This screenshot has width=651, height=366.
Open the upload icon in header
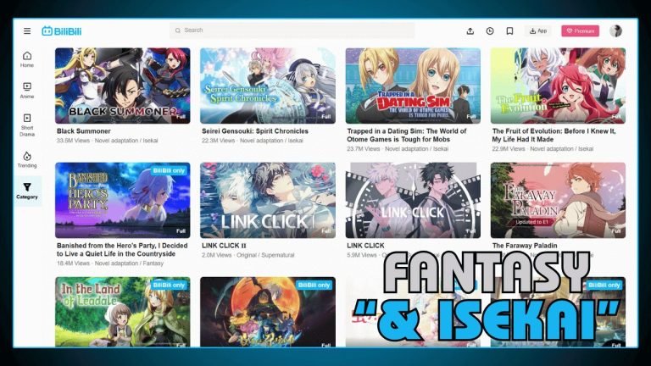tap(470, 31)
